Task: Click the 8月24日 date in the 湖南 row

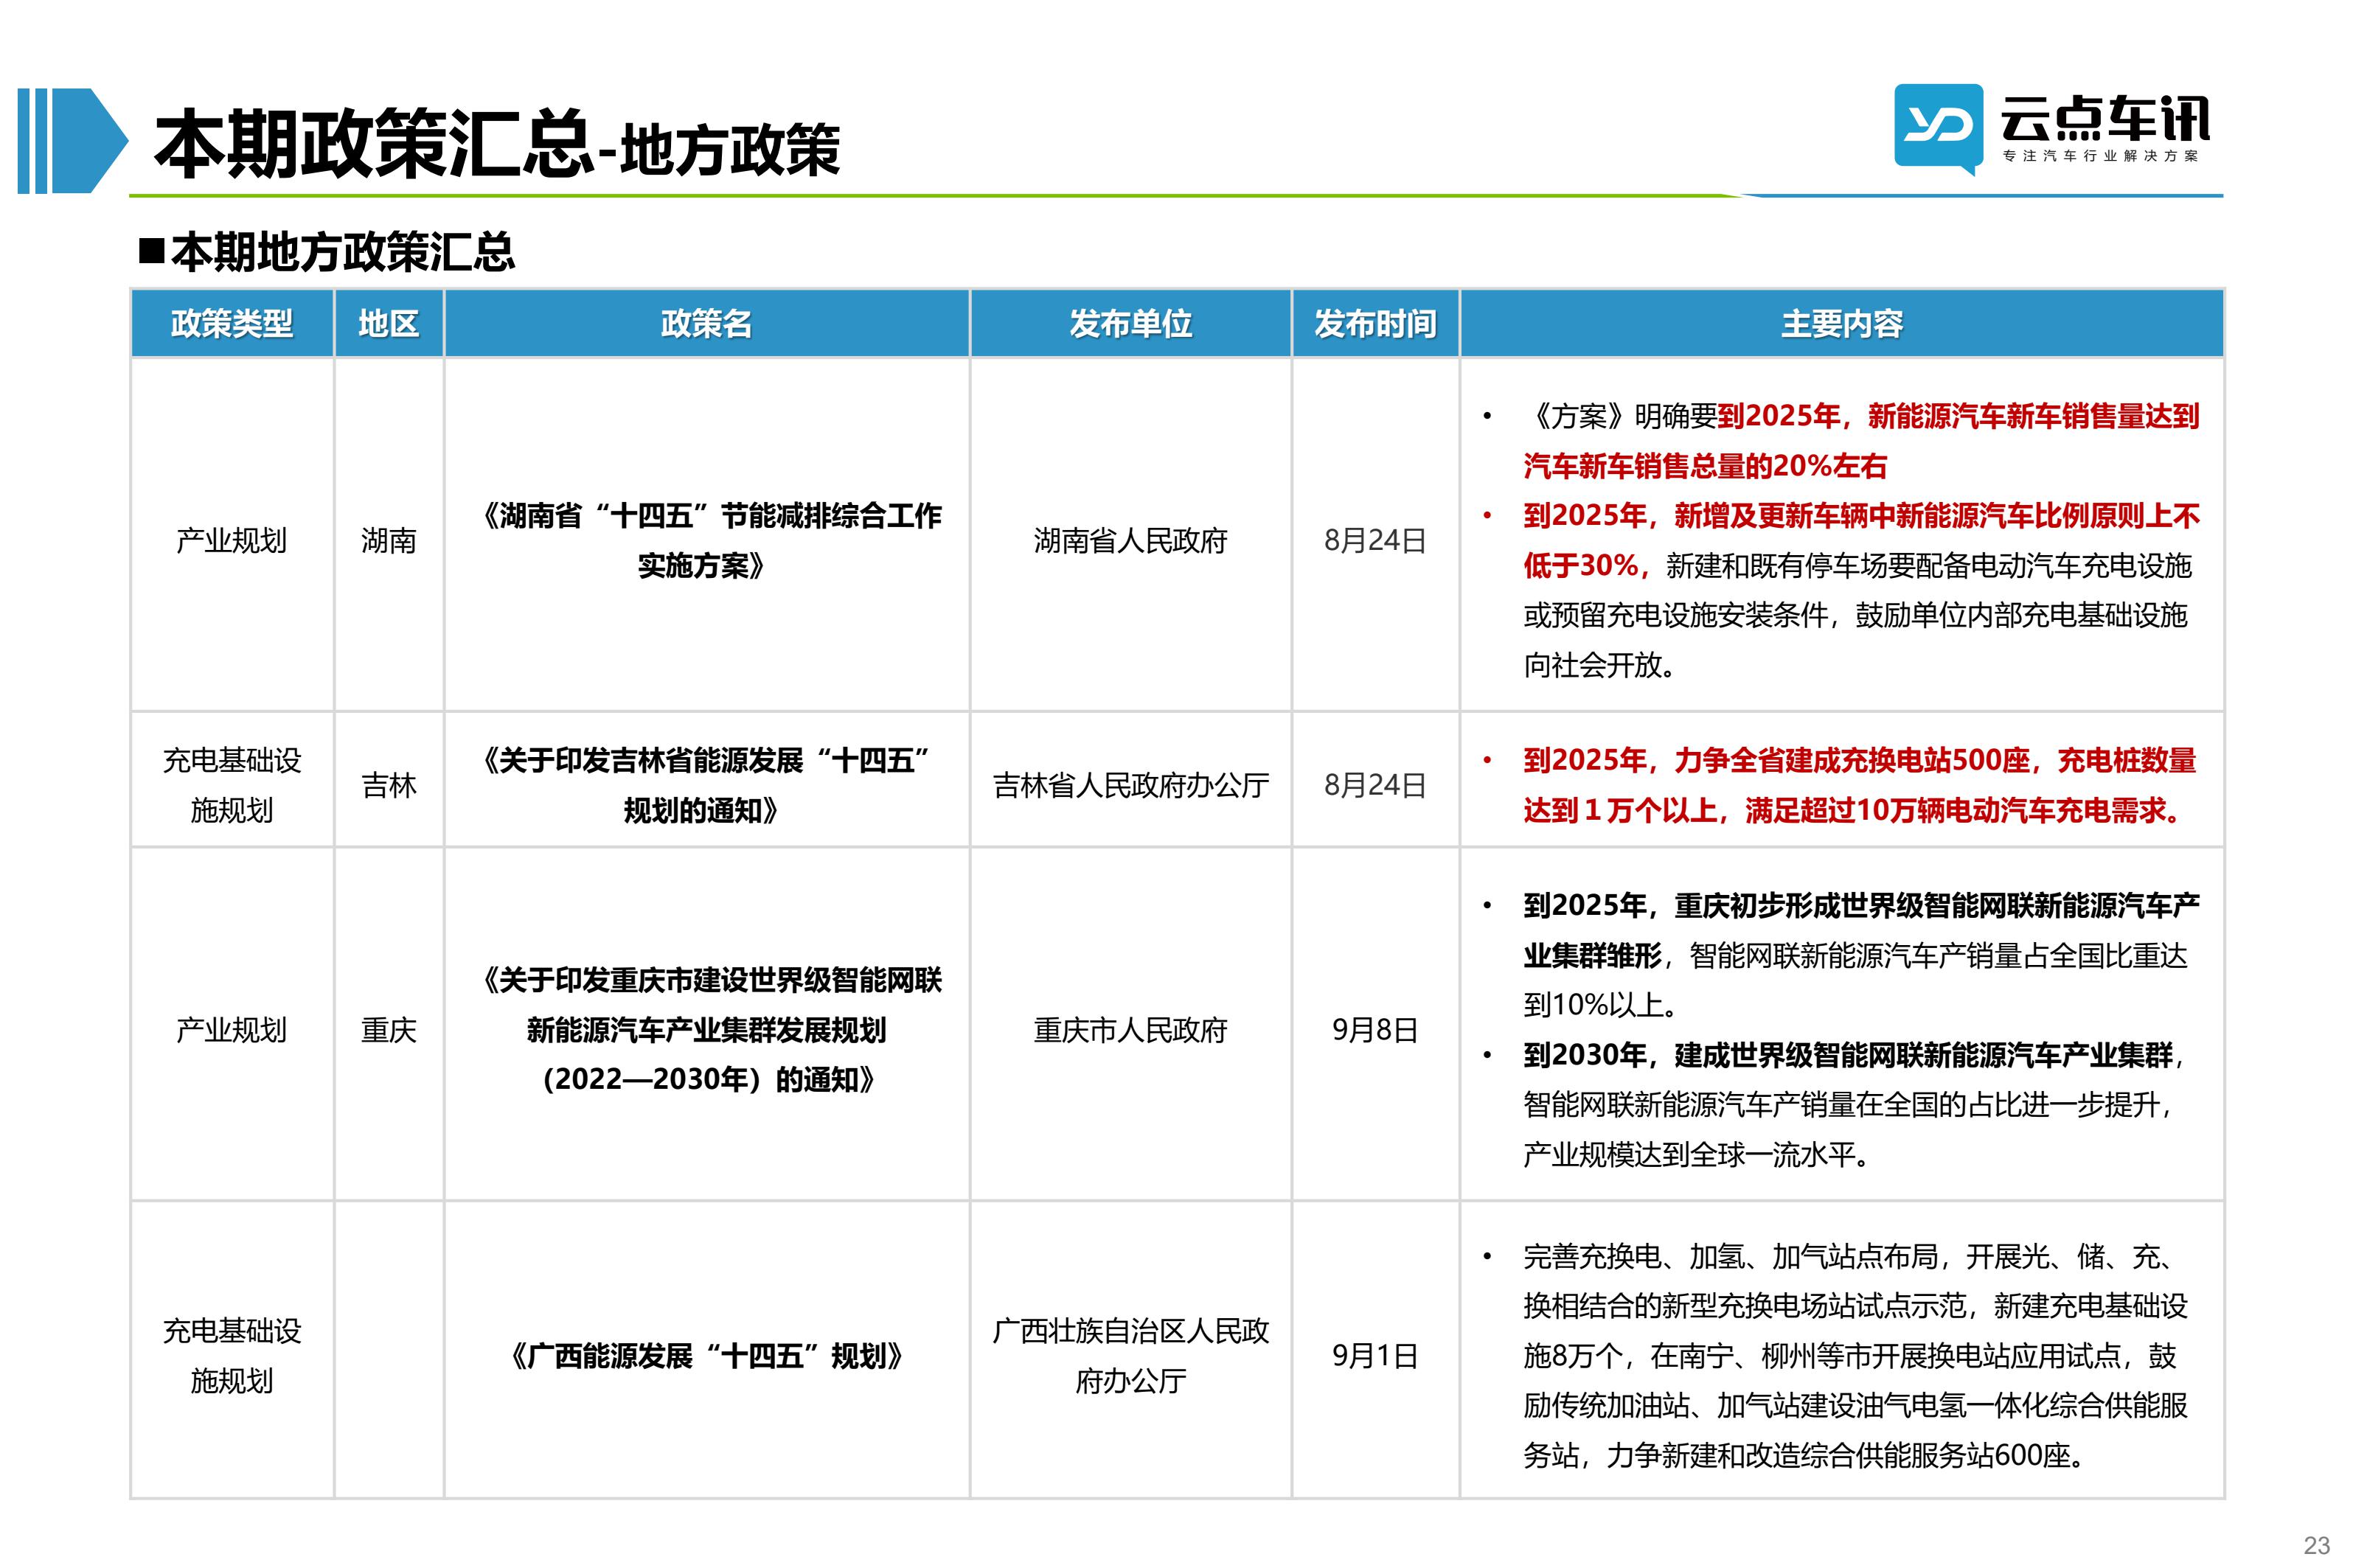Action: 1375,541
